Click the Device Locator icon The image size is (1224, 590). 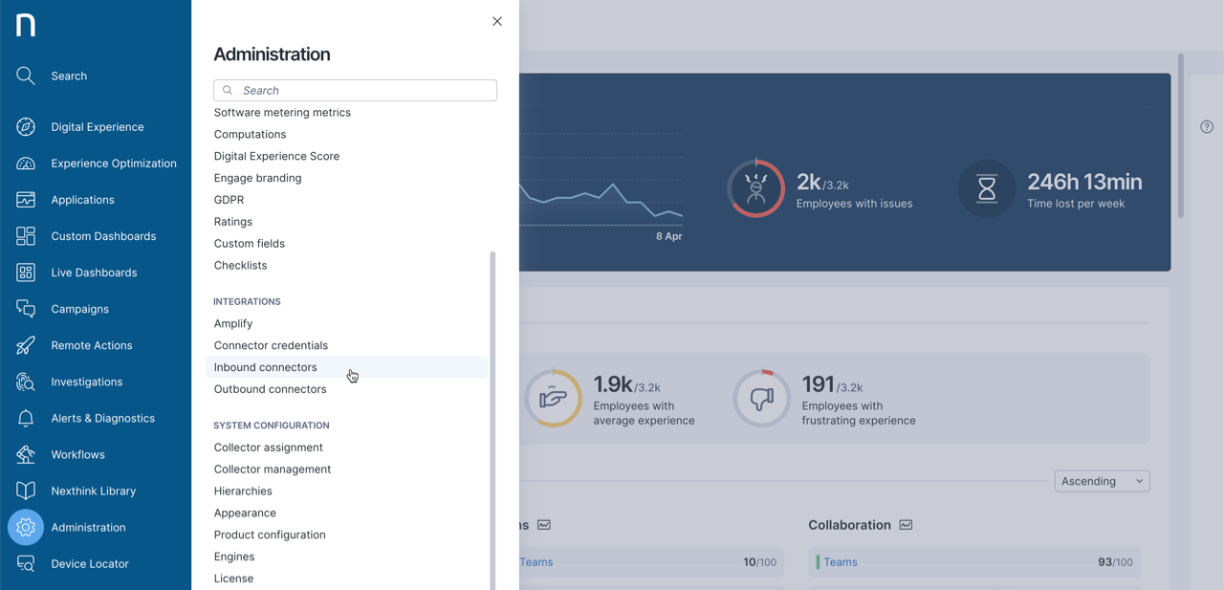(x=26, y=564)
